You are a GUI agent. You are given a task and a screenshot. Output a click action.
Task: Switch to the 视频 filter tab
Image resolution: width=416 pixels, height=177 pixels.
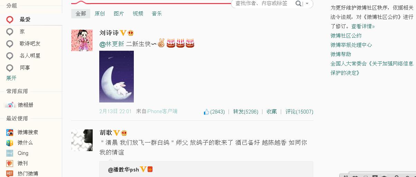pos(138,13)
